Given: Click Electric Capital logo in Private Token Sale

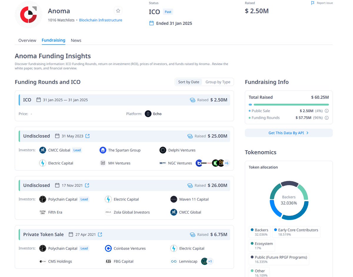Looking at the screenshot, I should (x=174, y=248).
